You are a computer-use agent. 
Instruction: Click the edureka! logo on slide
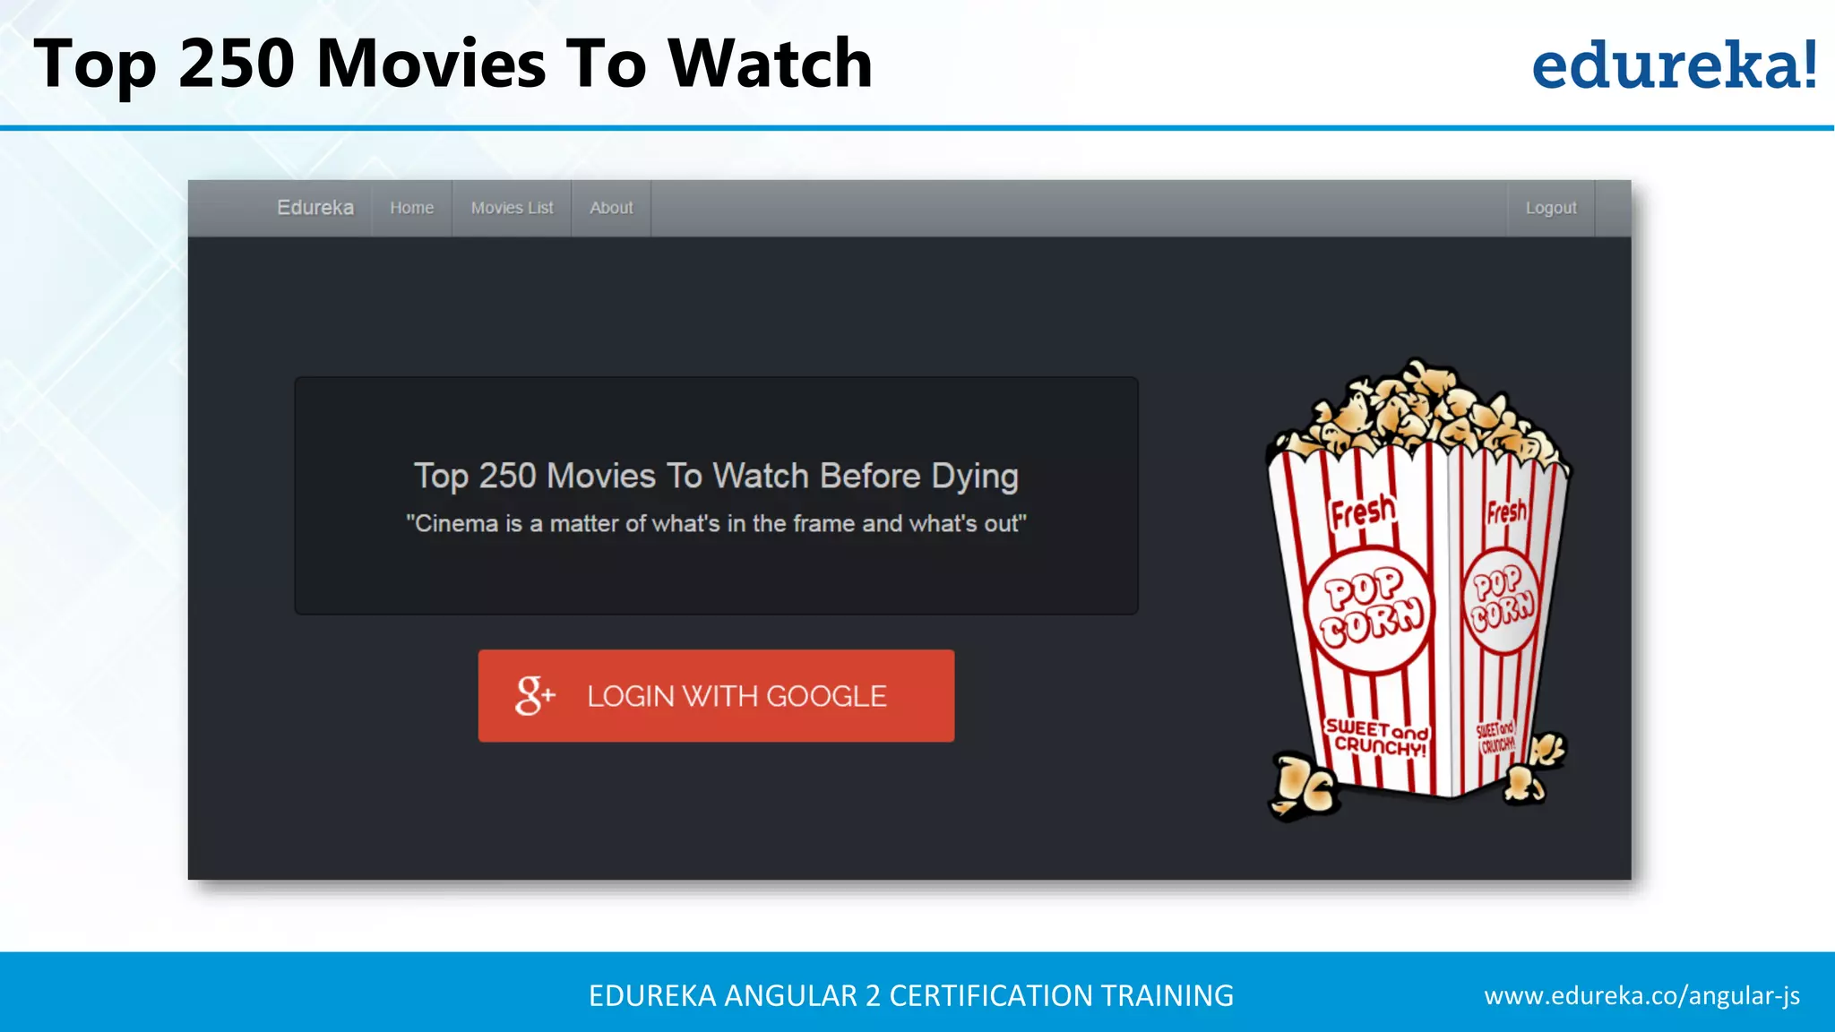pyautogui.click(x=1675, y=64)
